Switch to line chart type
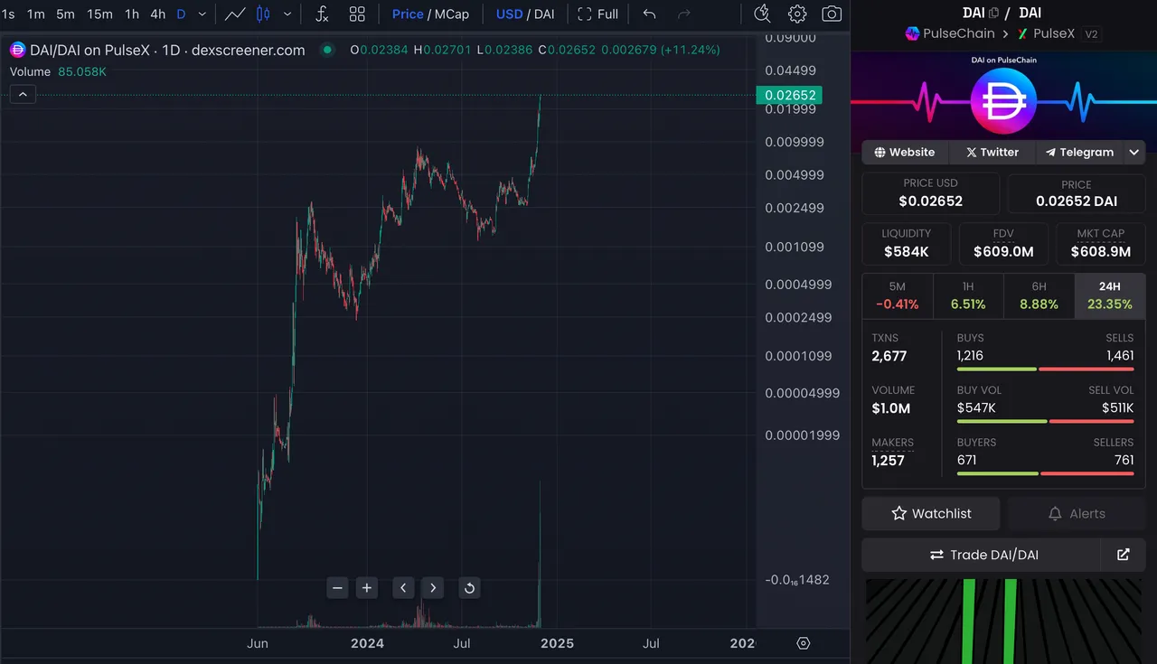The height and width of the screenshot is (664, 1157). pyautogui.click(x=235, y=14)
